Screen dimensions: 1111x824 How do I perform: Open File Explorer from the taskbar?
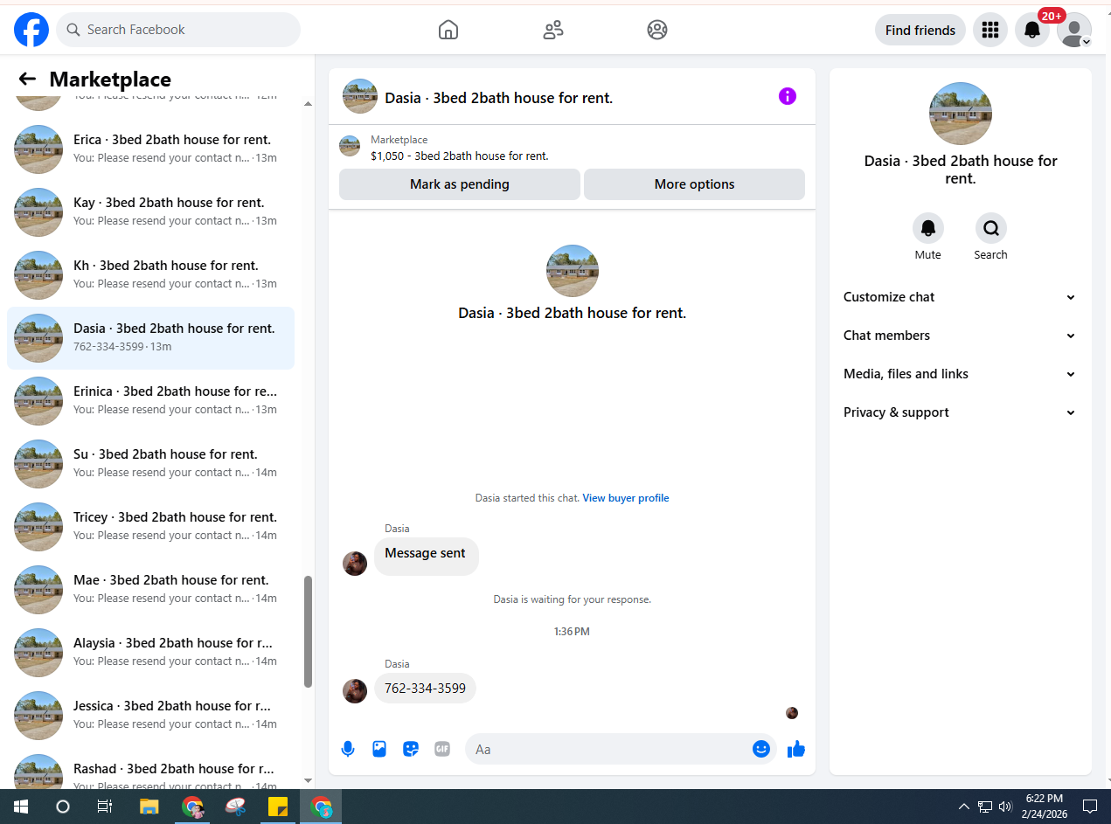(x=149, y=807)
